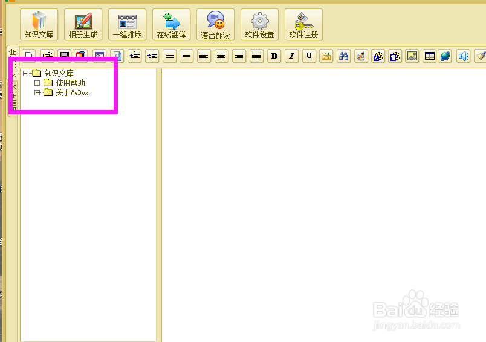This screenshot has width=486, height=342.
Task: Open the 知识文库 knowledge library
Action: tap(39, 25)
